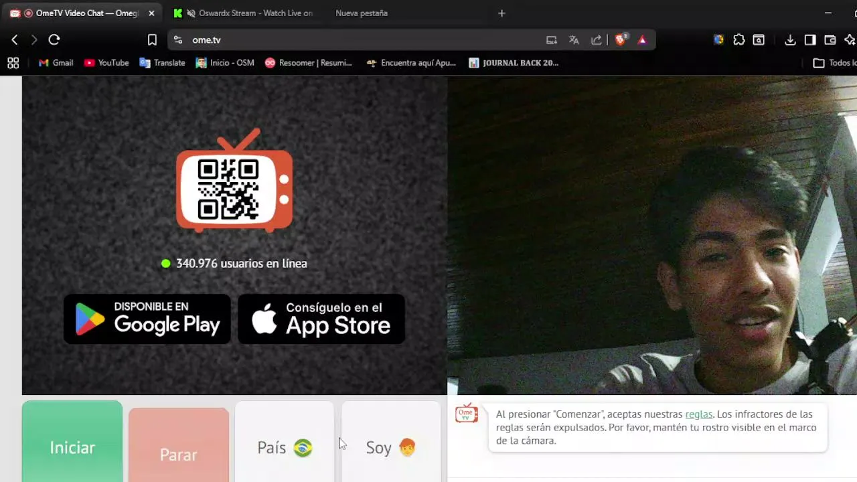Image resolution: width=857 pixels, height=482 pixels.
Task: Click the 340.976 usuarios en línea text
Action: pos(241,264)
